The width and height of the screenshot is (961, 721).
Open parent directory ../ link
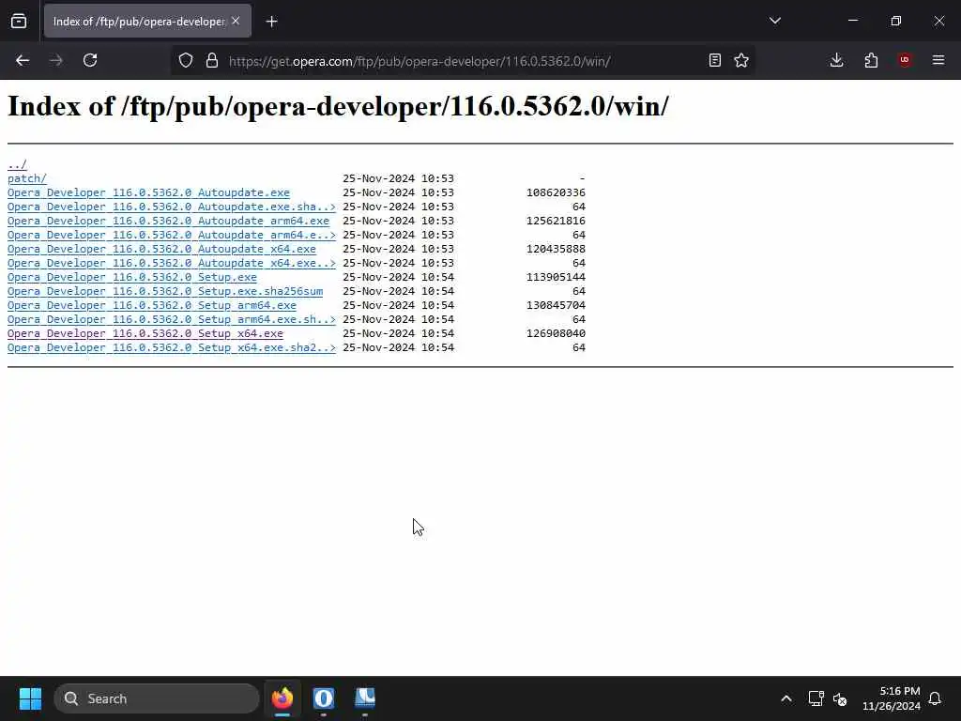tap(17, 165)
